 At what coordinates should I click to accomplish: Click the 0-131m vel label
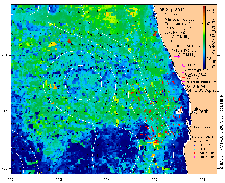click(x=196, y=86)
